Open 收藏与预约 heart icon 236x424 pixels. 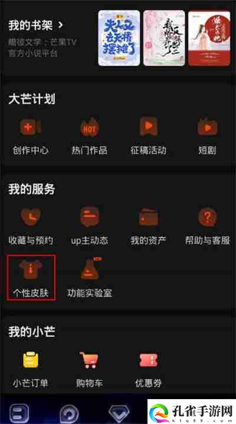point(31,217)
